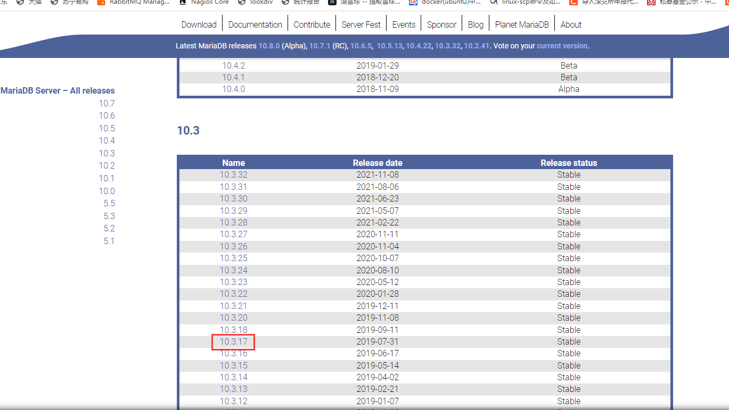Click the 2021-11-08 release date cell
729x410 pixels.
[x=378, y=174]
